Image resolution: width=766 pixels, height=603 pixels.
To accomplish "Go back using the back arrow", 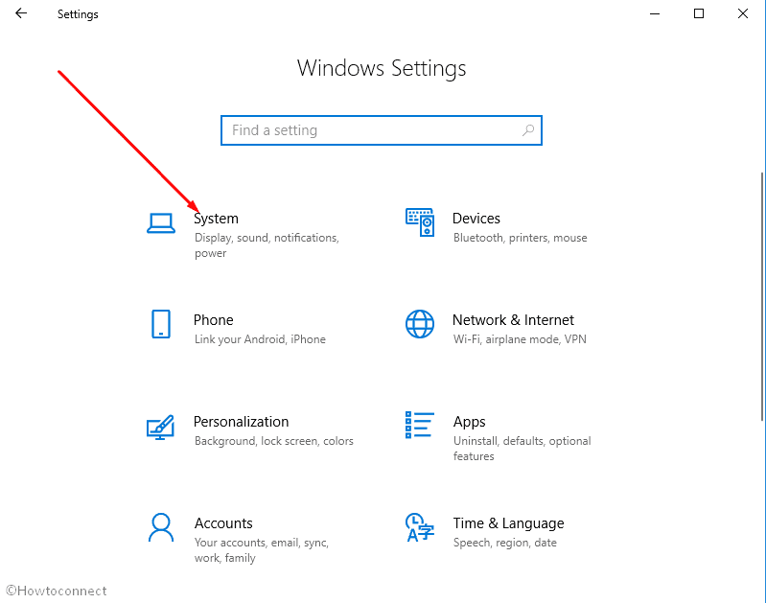I will 21,13.
